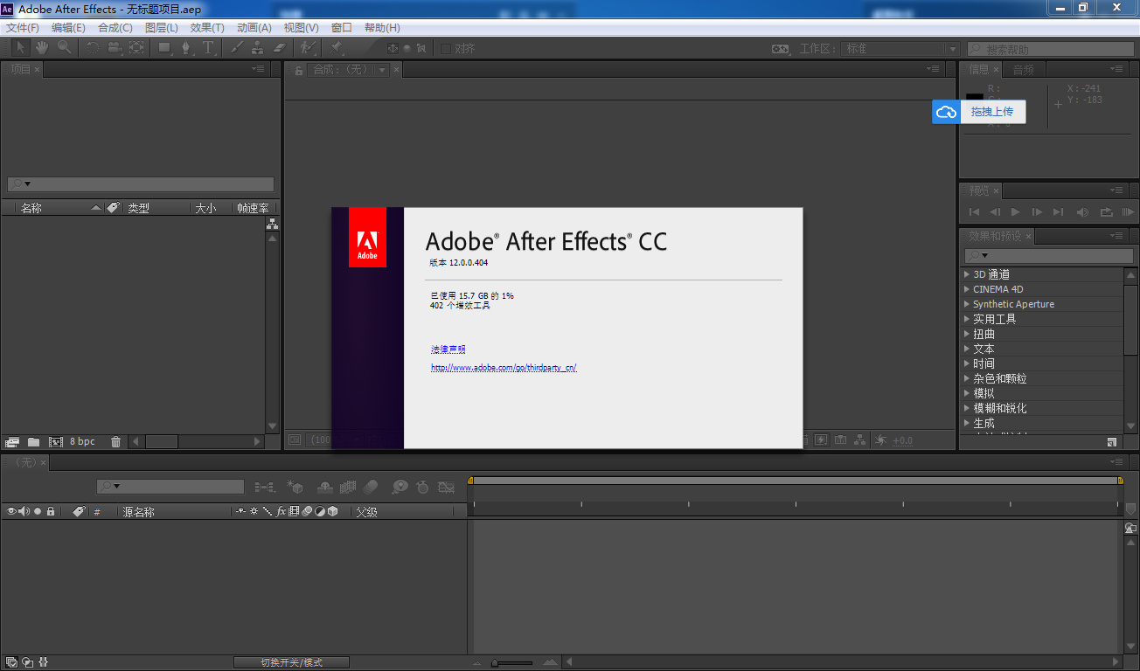
Task: Select the Rotation tool
Action: (x=93, y=48)
